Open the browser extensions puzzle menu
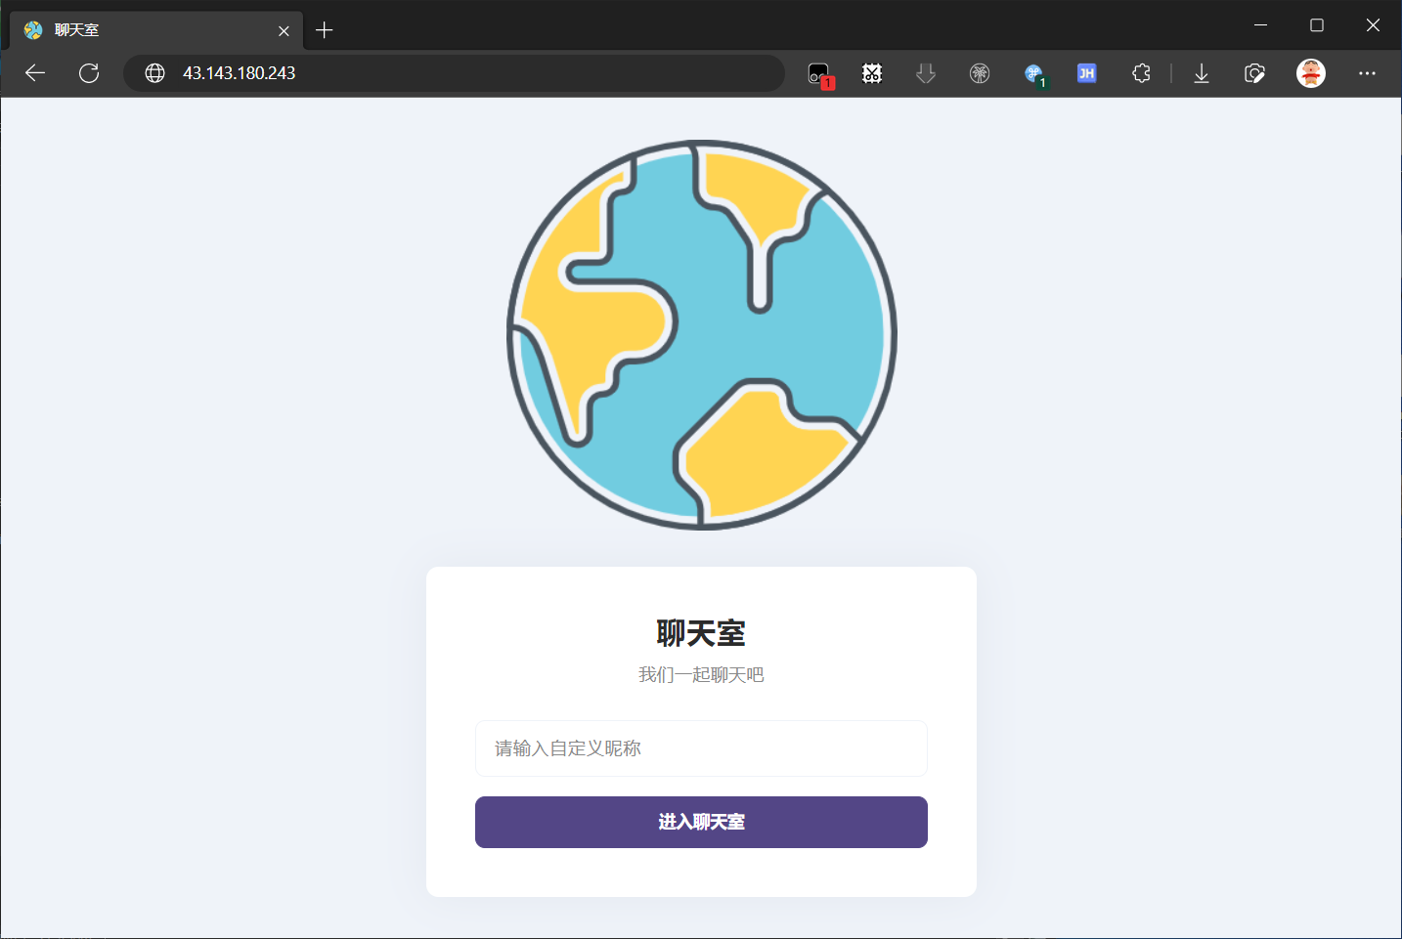This screenshot has width=1402, height=939. tap(1141, 72)
